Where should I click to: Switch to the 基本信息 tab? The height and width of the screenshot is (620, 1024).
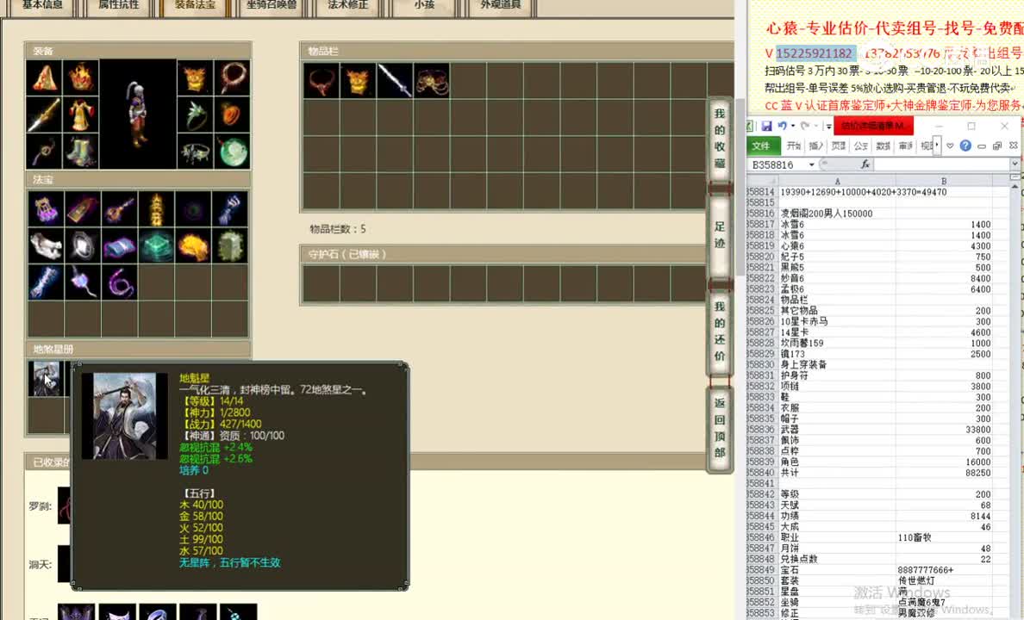(x=40, y=7)
